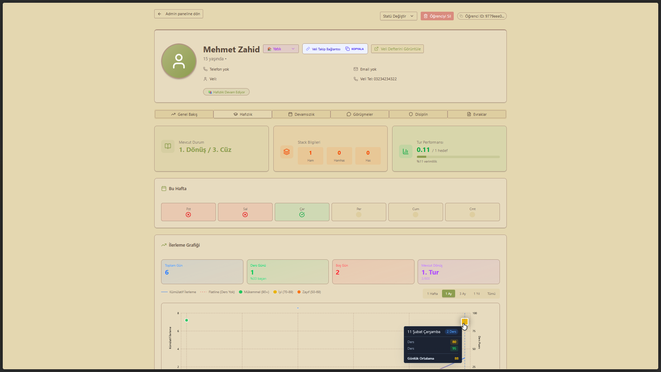
Task: Click the student avatar icon
Action: 179,61
